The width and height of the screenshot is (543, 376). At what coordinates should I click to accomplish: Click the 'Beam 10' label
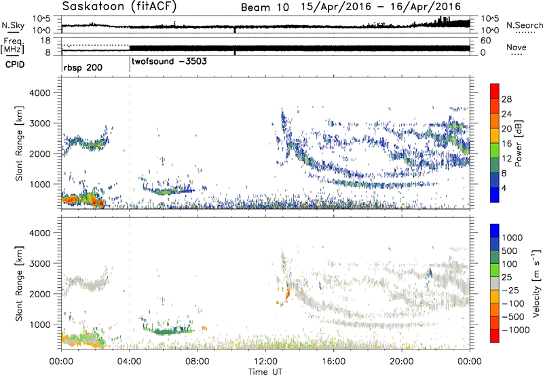[x=265, y=7]
